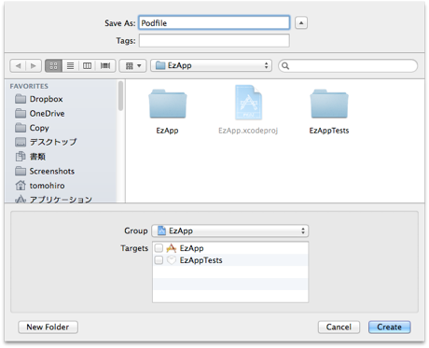Click the デスクトップ desktop icon
This screenshot has width=429, height=348.
(21, 142)
